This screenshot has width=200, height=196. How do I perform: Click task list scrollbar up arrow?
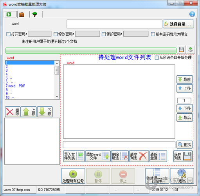point(57,64)
